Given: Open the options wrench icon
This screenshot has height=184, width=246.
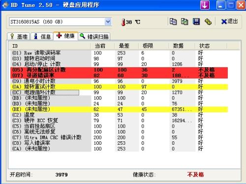Looking at the screenshot, I should tap(208, 22).
